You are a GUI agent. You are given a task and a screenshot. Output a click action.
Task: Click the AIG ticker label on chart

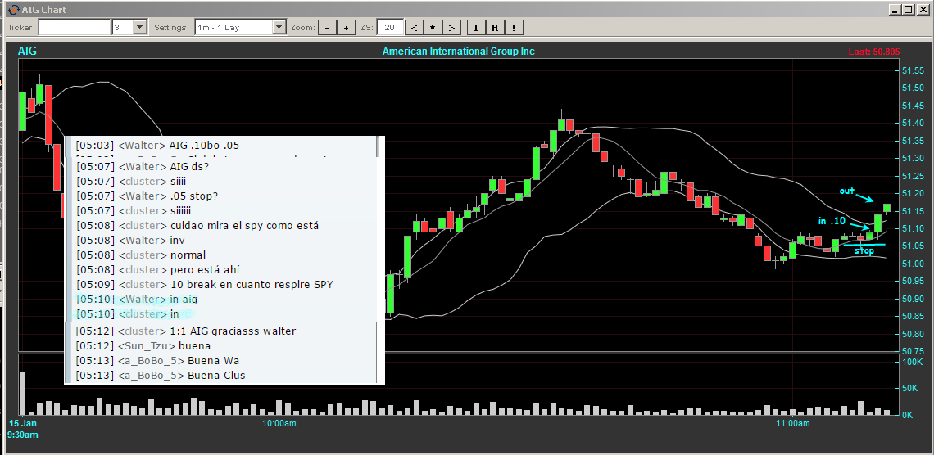[27, 52]
